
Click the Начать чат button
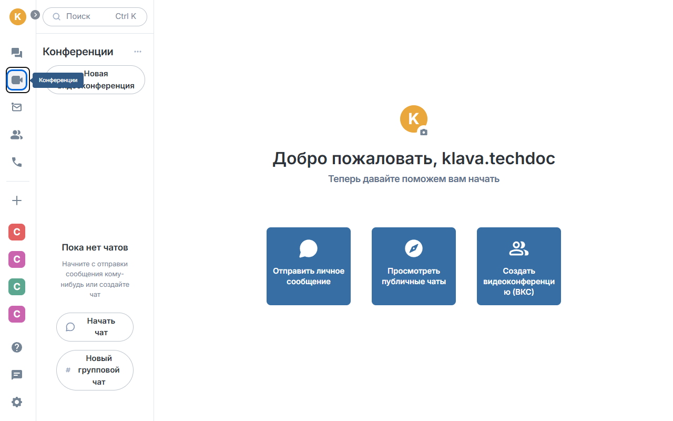click(95, 327)
